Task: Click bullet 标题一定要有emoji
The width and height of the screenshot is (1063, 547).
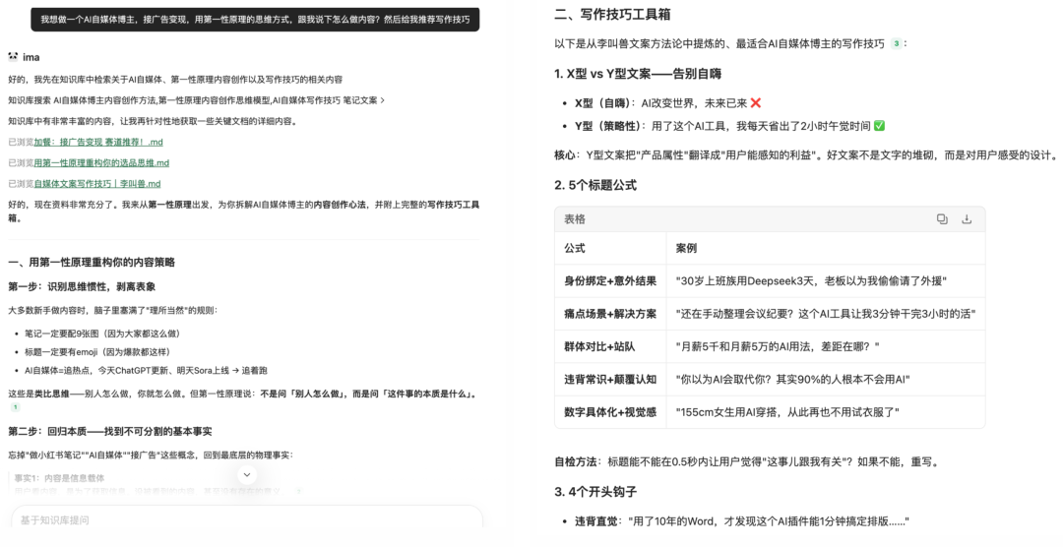Action: pos(96,352)
